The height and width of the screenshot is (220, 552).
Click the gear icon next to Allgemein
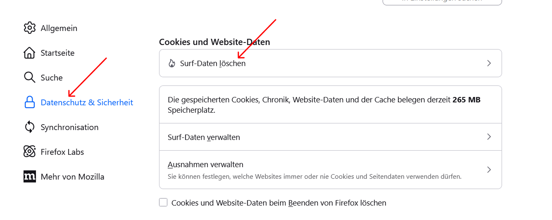pyautogui.click(x=30, y=28)
